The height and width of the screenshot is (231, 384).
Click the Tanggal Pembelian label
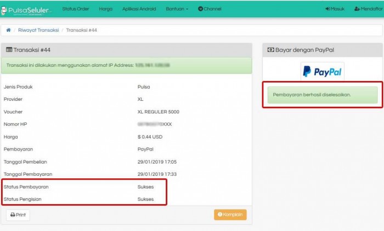click(25, 162)
